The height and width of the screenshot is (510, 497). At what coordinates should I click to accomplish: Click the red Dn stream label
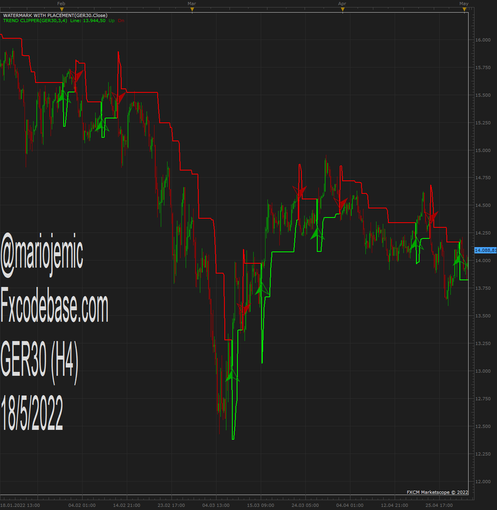(121, 21)
